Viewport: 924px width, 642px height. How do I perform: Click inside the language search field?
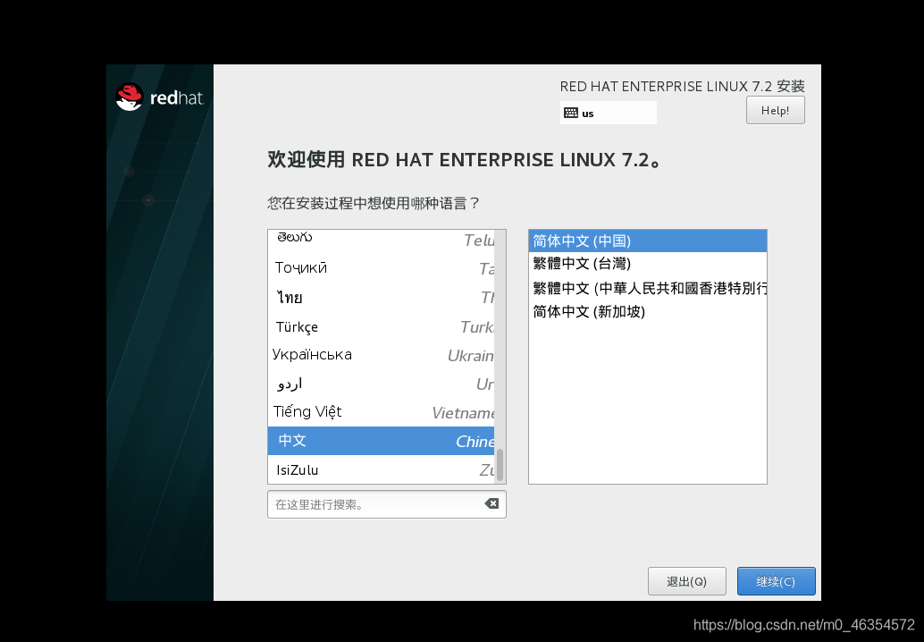tap(375, 503)
